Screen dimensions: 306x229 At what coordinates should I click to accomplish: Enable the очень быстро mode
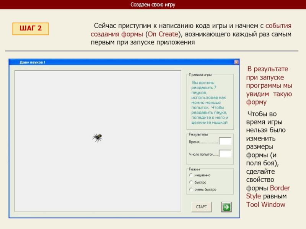click(191, 189)
